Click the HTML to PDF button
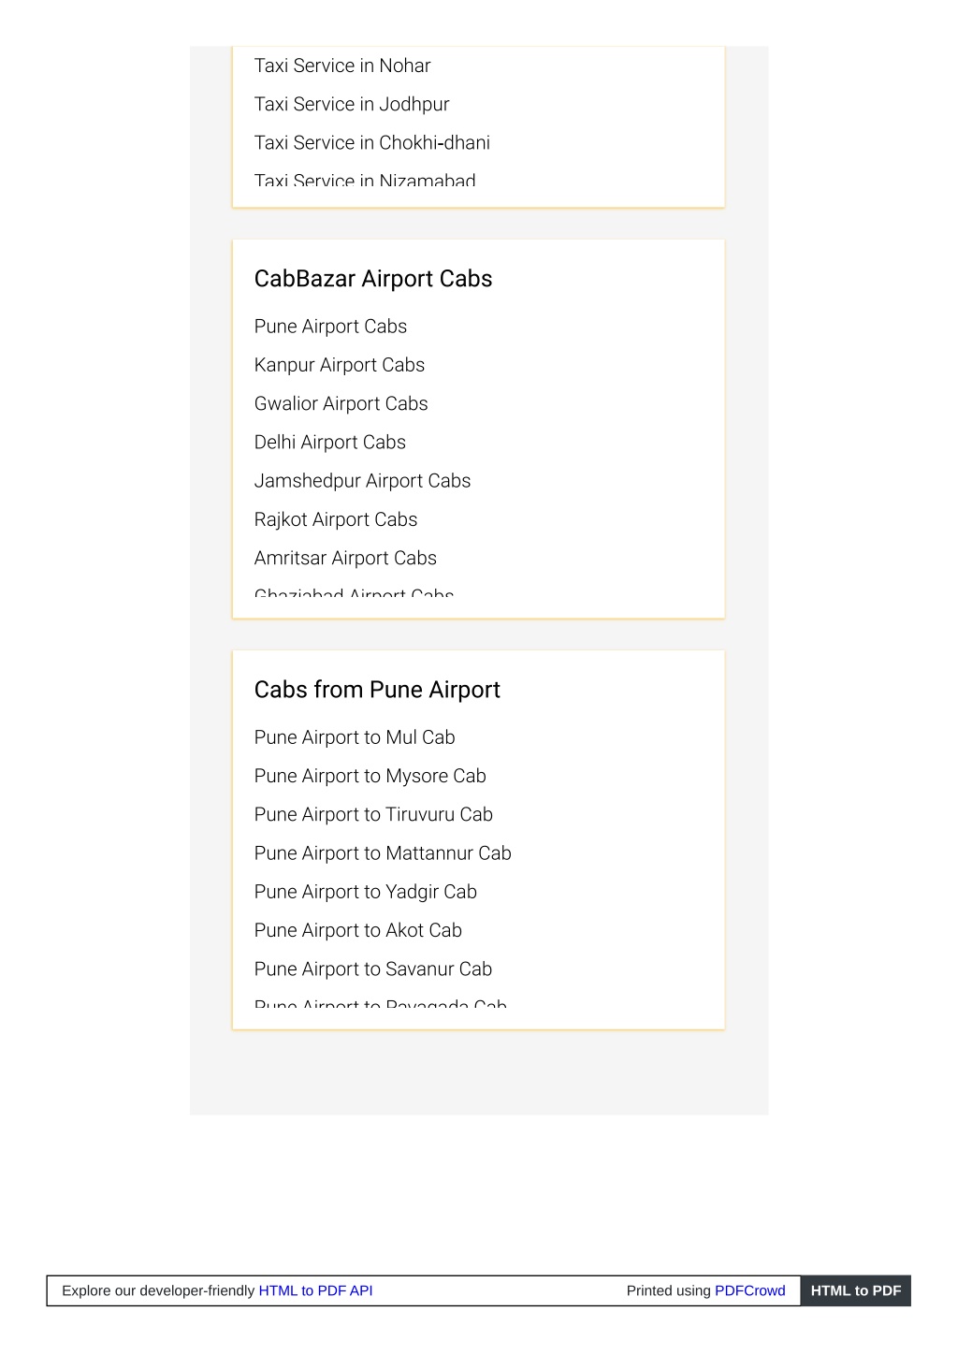This screenshot has width=958, height=1355. coord(856,1290)
